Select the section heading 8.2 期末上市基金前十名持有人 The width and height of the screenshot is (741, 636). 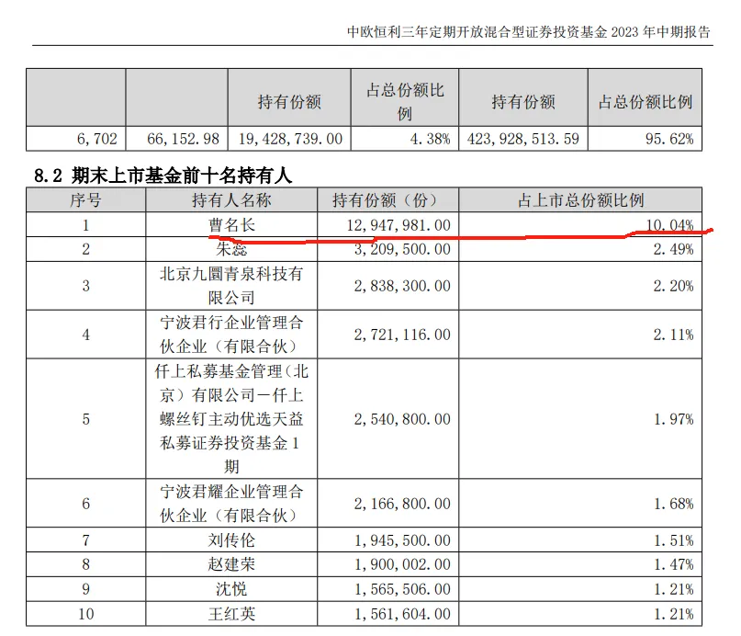point(163,176)
